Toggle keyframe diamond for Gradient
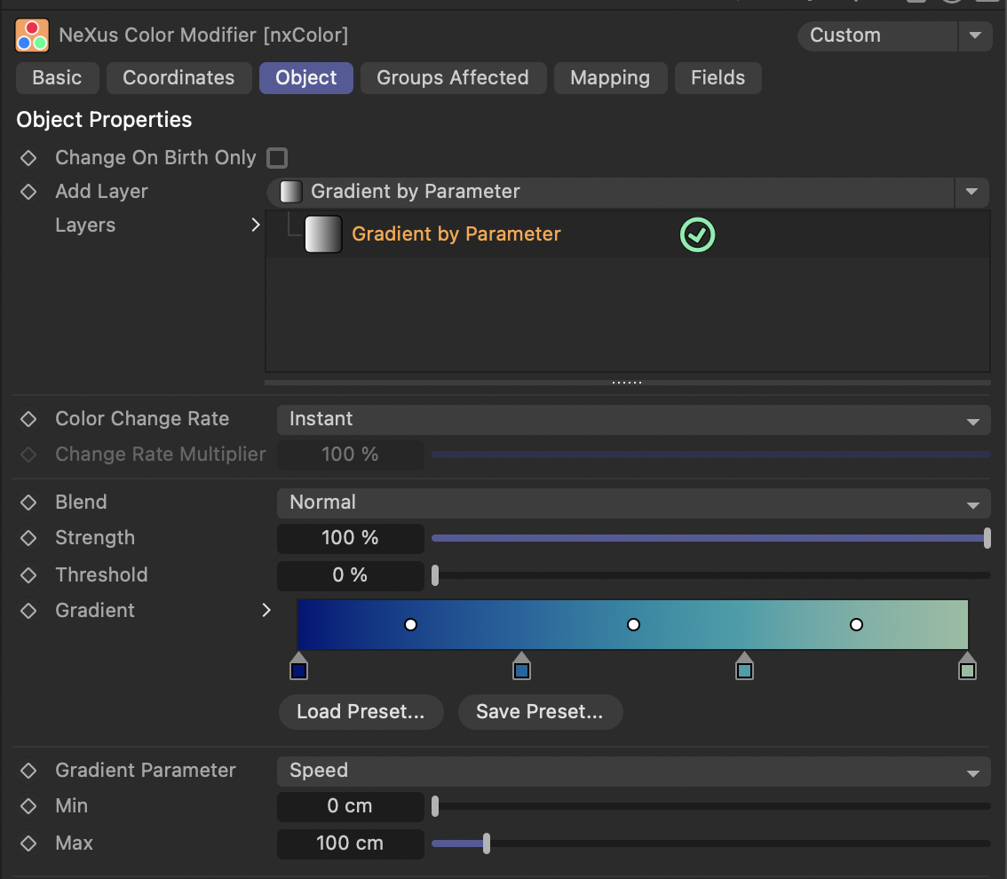Viewport: 1007px width, 879px height. 28,611
